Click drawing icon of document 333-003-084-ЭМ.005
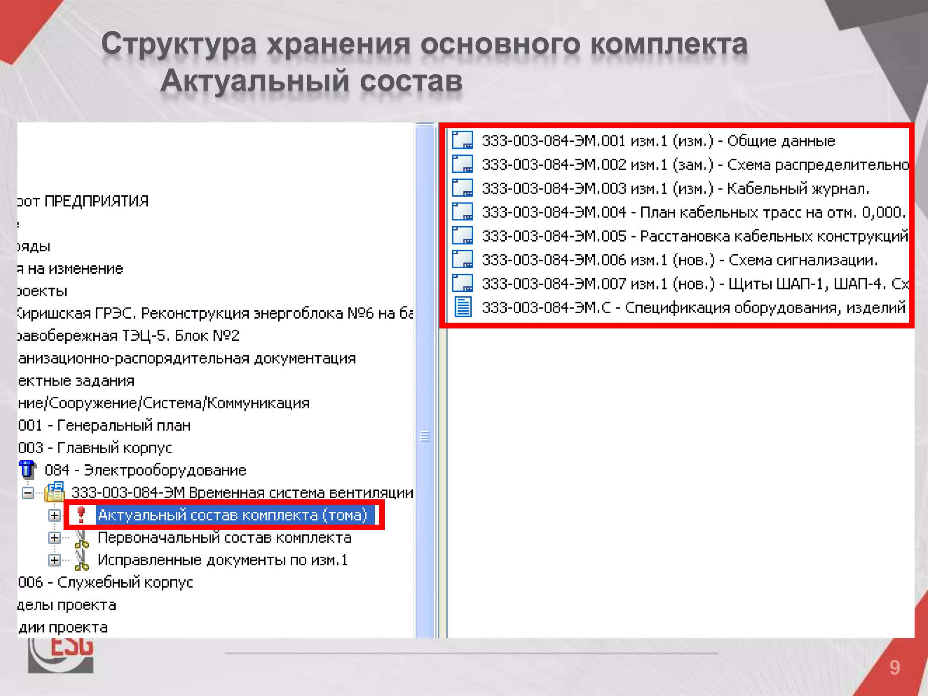 coord(463,235)
